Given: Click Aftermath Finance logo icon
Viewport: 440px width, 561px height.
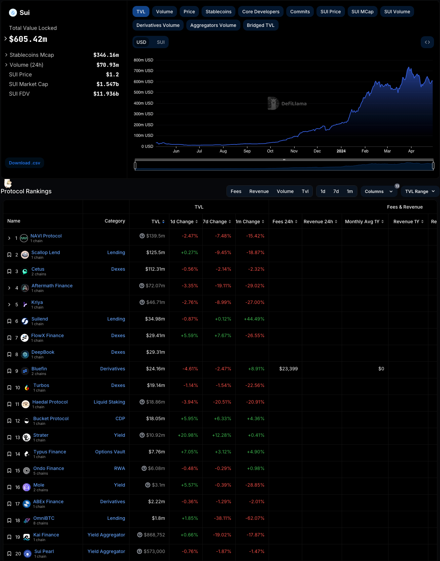Looking at the screenshot, I should (x=25, y=288).
